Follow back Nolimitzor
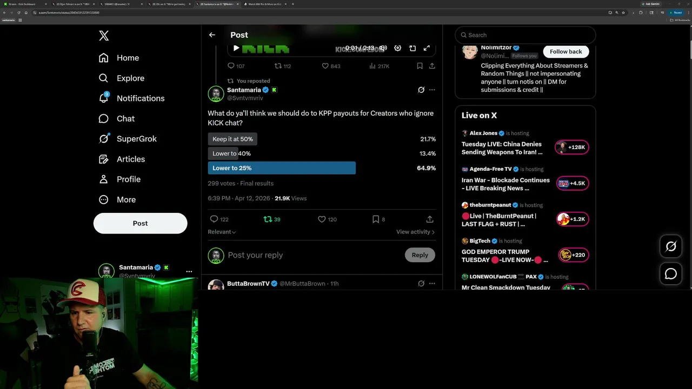Image resolution: width=692 pixels, height=389 pixels. pos(565,51)
